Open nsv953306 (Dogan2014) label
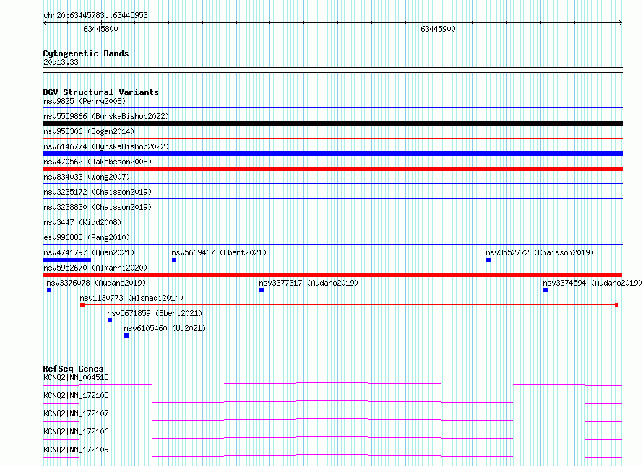Screen dimensions: 643x466 point(89,131)
